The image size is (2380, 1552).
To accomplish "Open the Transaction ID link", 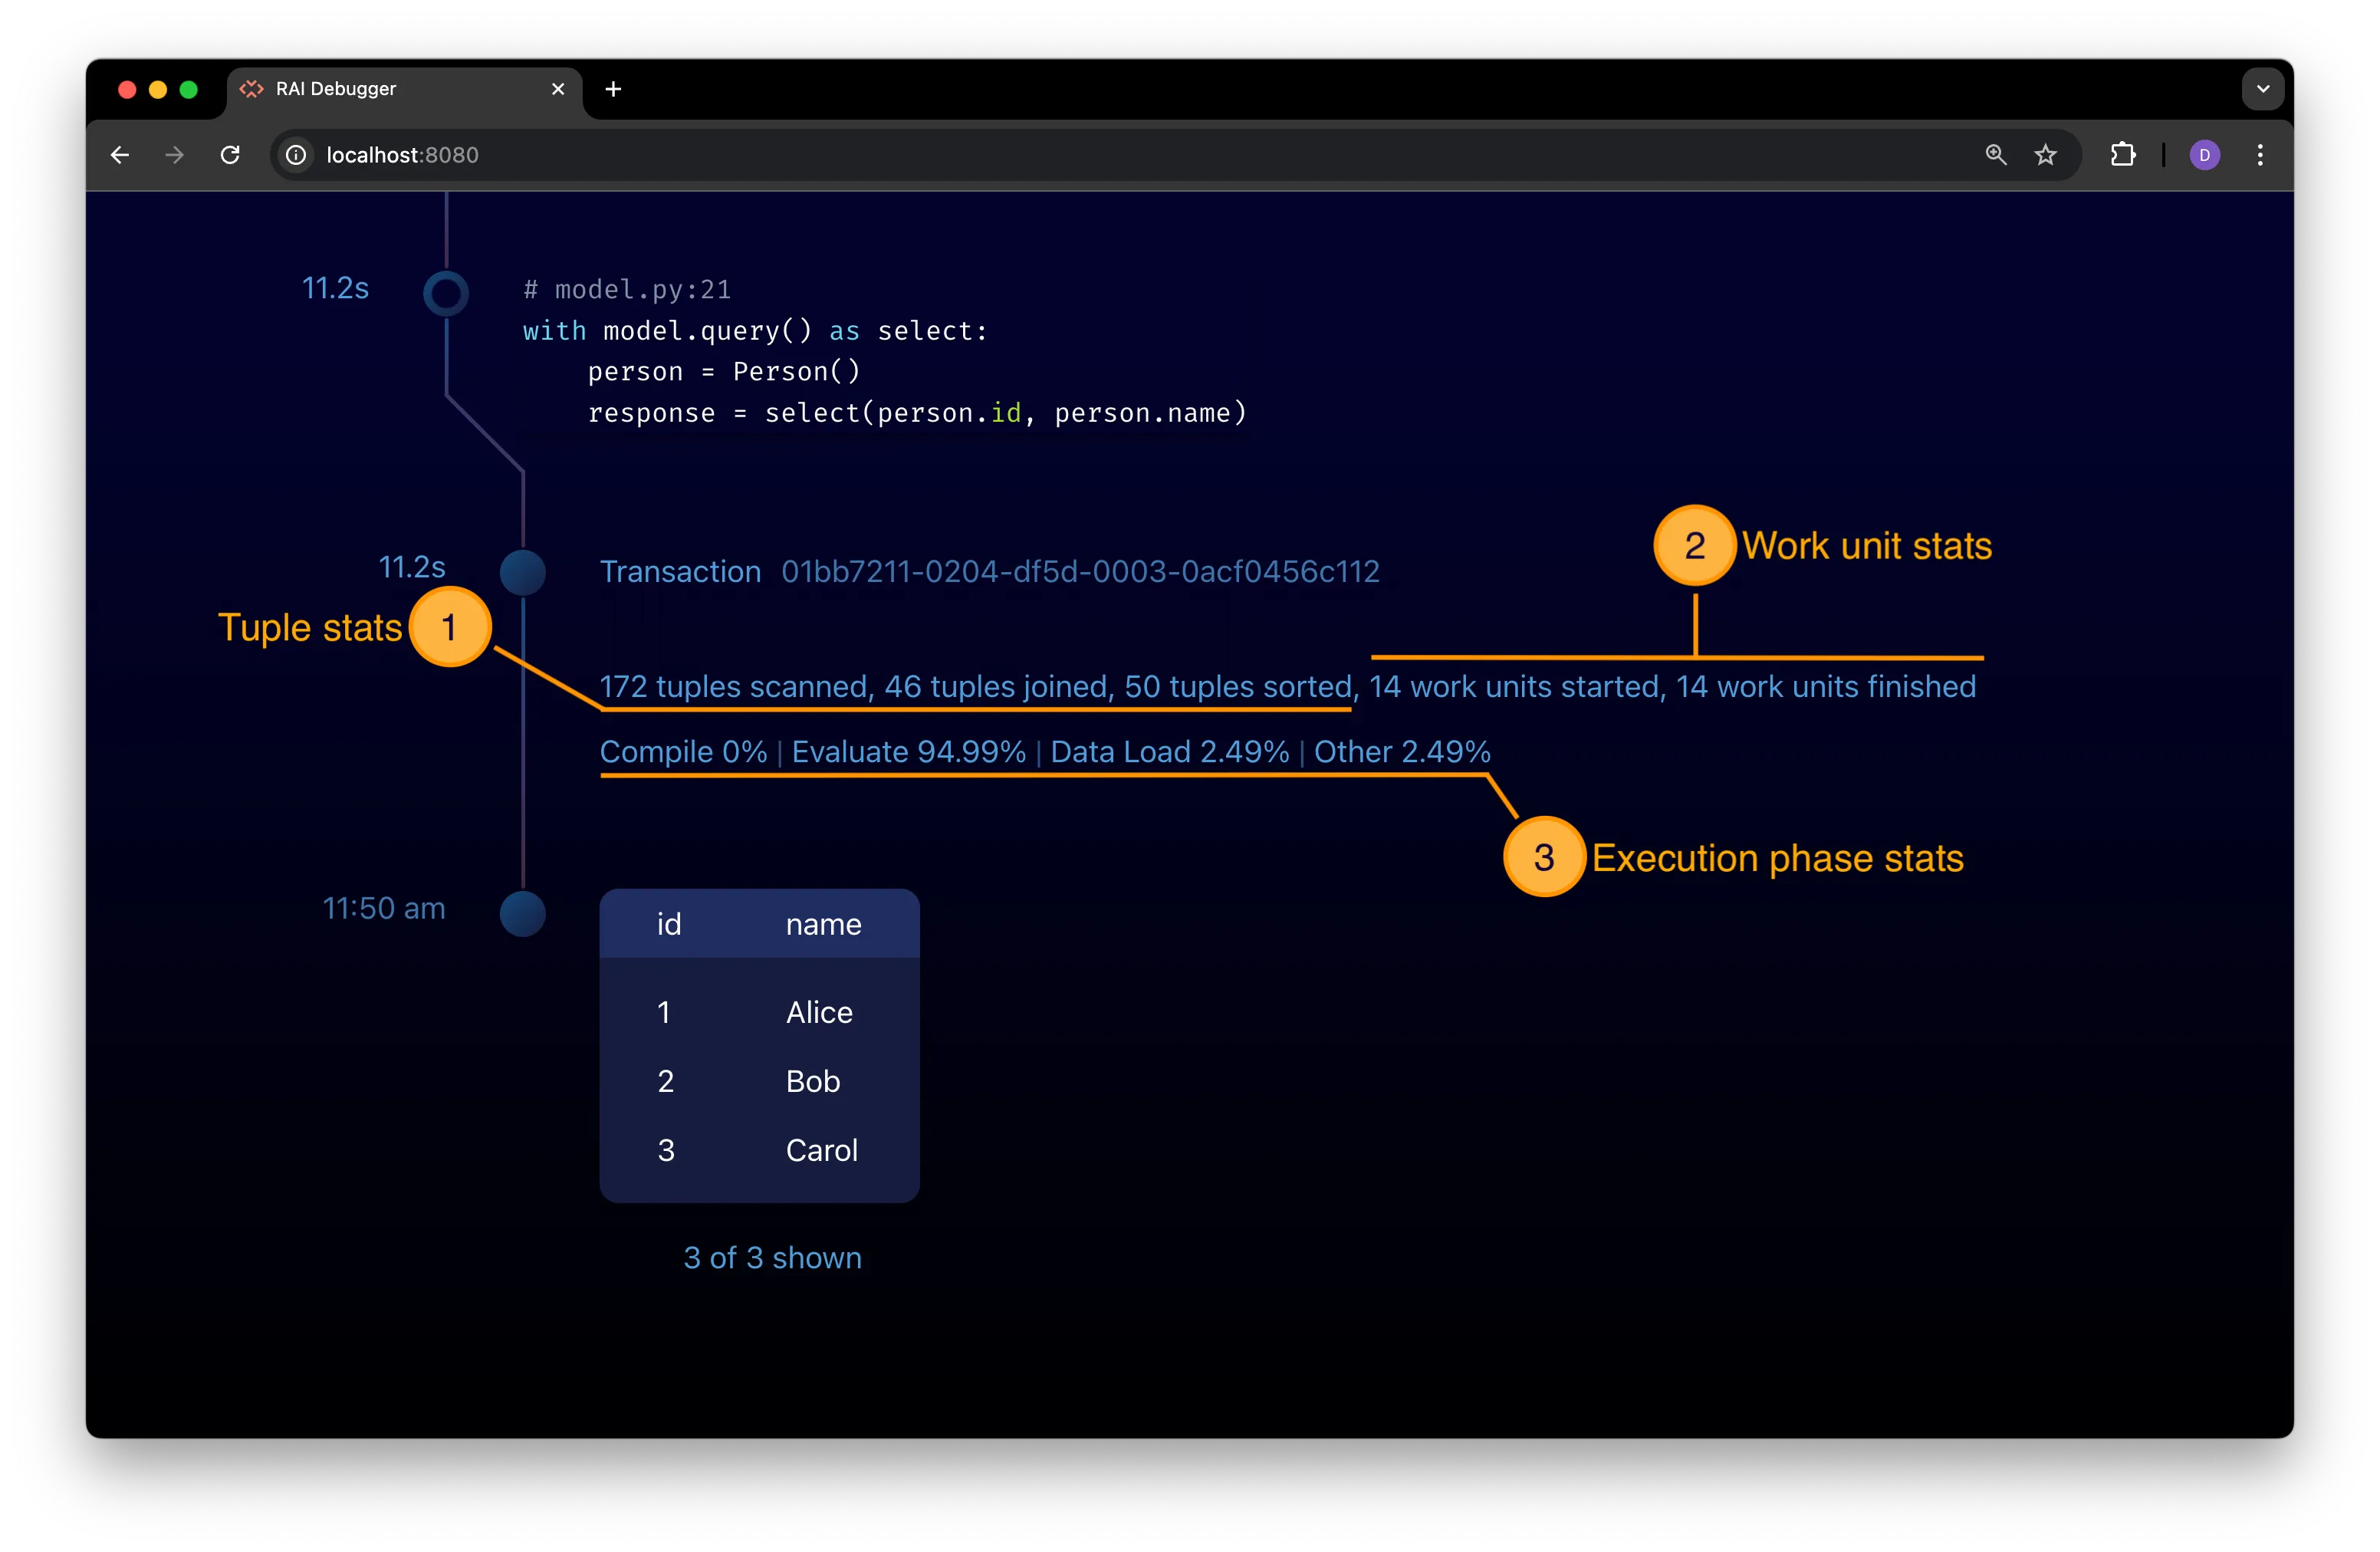I will click(x=1080, y=571).
